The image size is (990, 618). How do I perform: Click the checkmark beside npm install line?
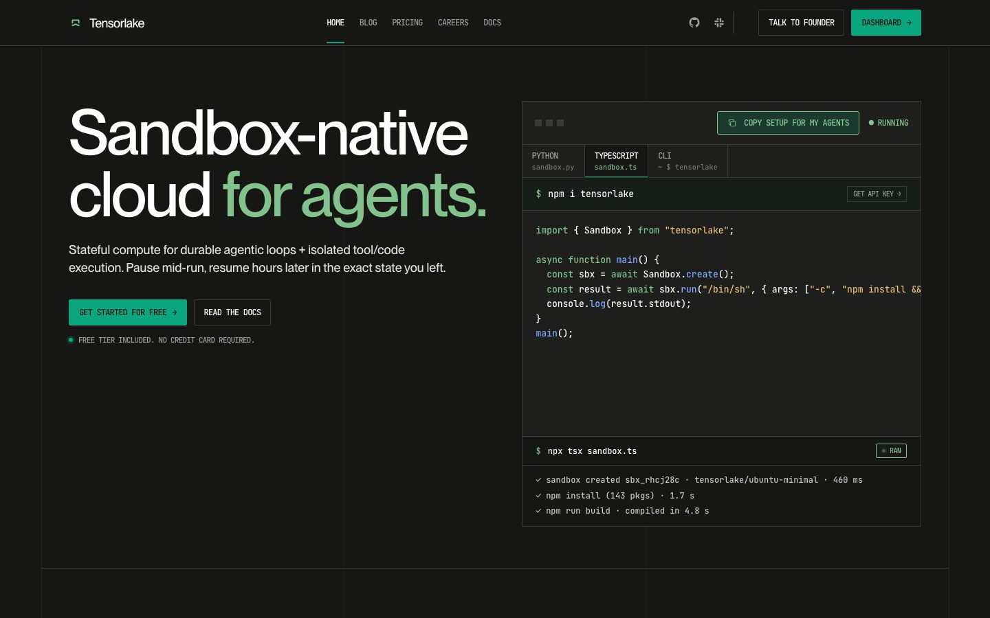(538, 496)
